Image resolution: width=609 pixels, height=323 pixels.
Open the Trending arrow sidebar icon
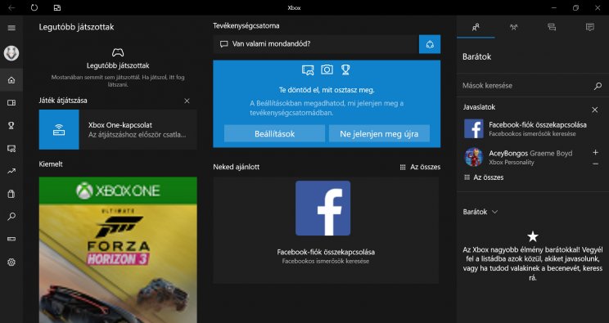click(11, 171)
